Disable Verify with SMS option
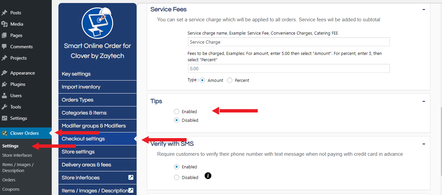 pyautogui.click(x=177, y=177)
